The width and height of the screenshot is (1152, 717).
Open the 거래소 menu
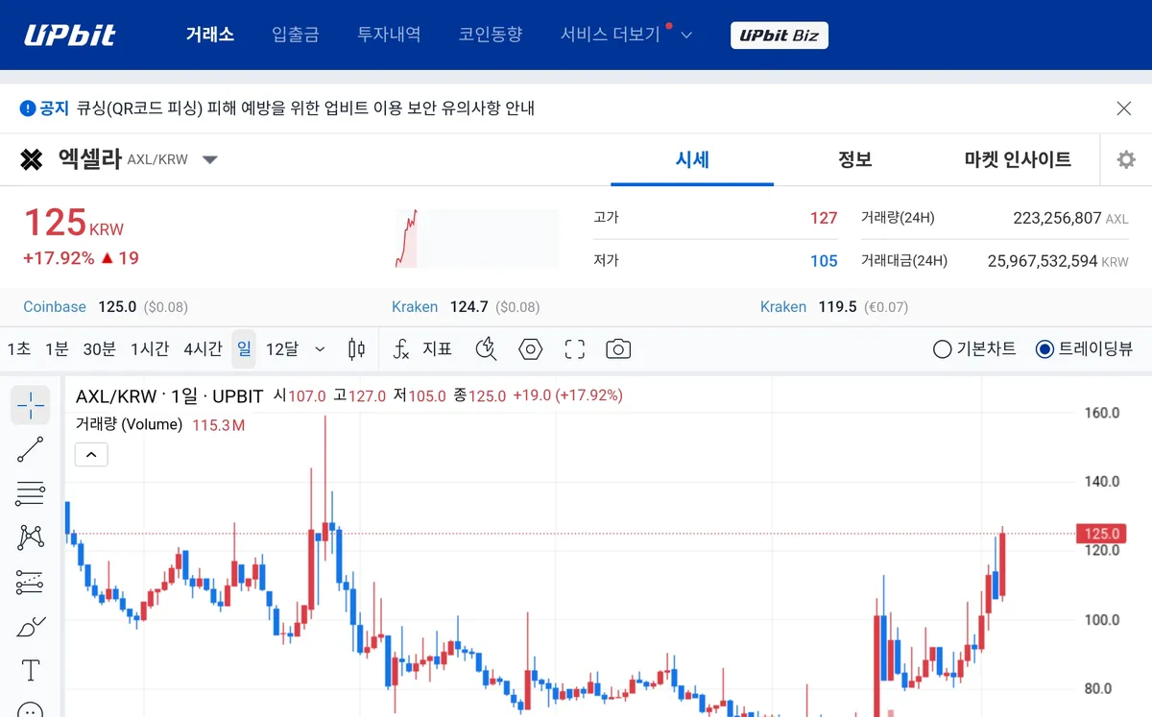click(x=210, y=35)
